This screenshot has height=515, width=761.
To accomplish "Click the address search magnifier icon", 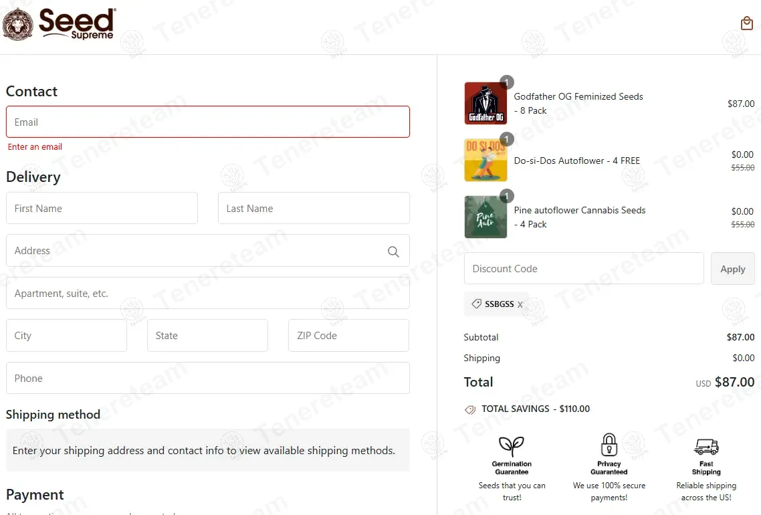I will click(x=393, y=251).
